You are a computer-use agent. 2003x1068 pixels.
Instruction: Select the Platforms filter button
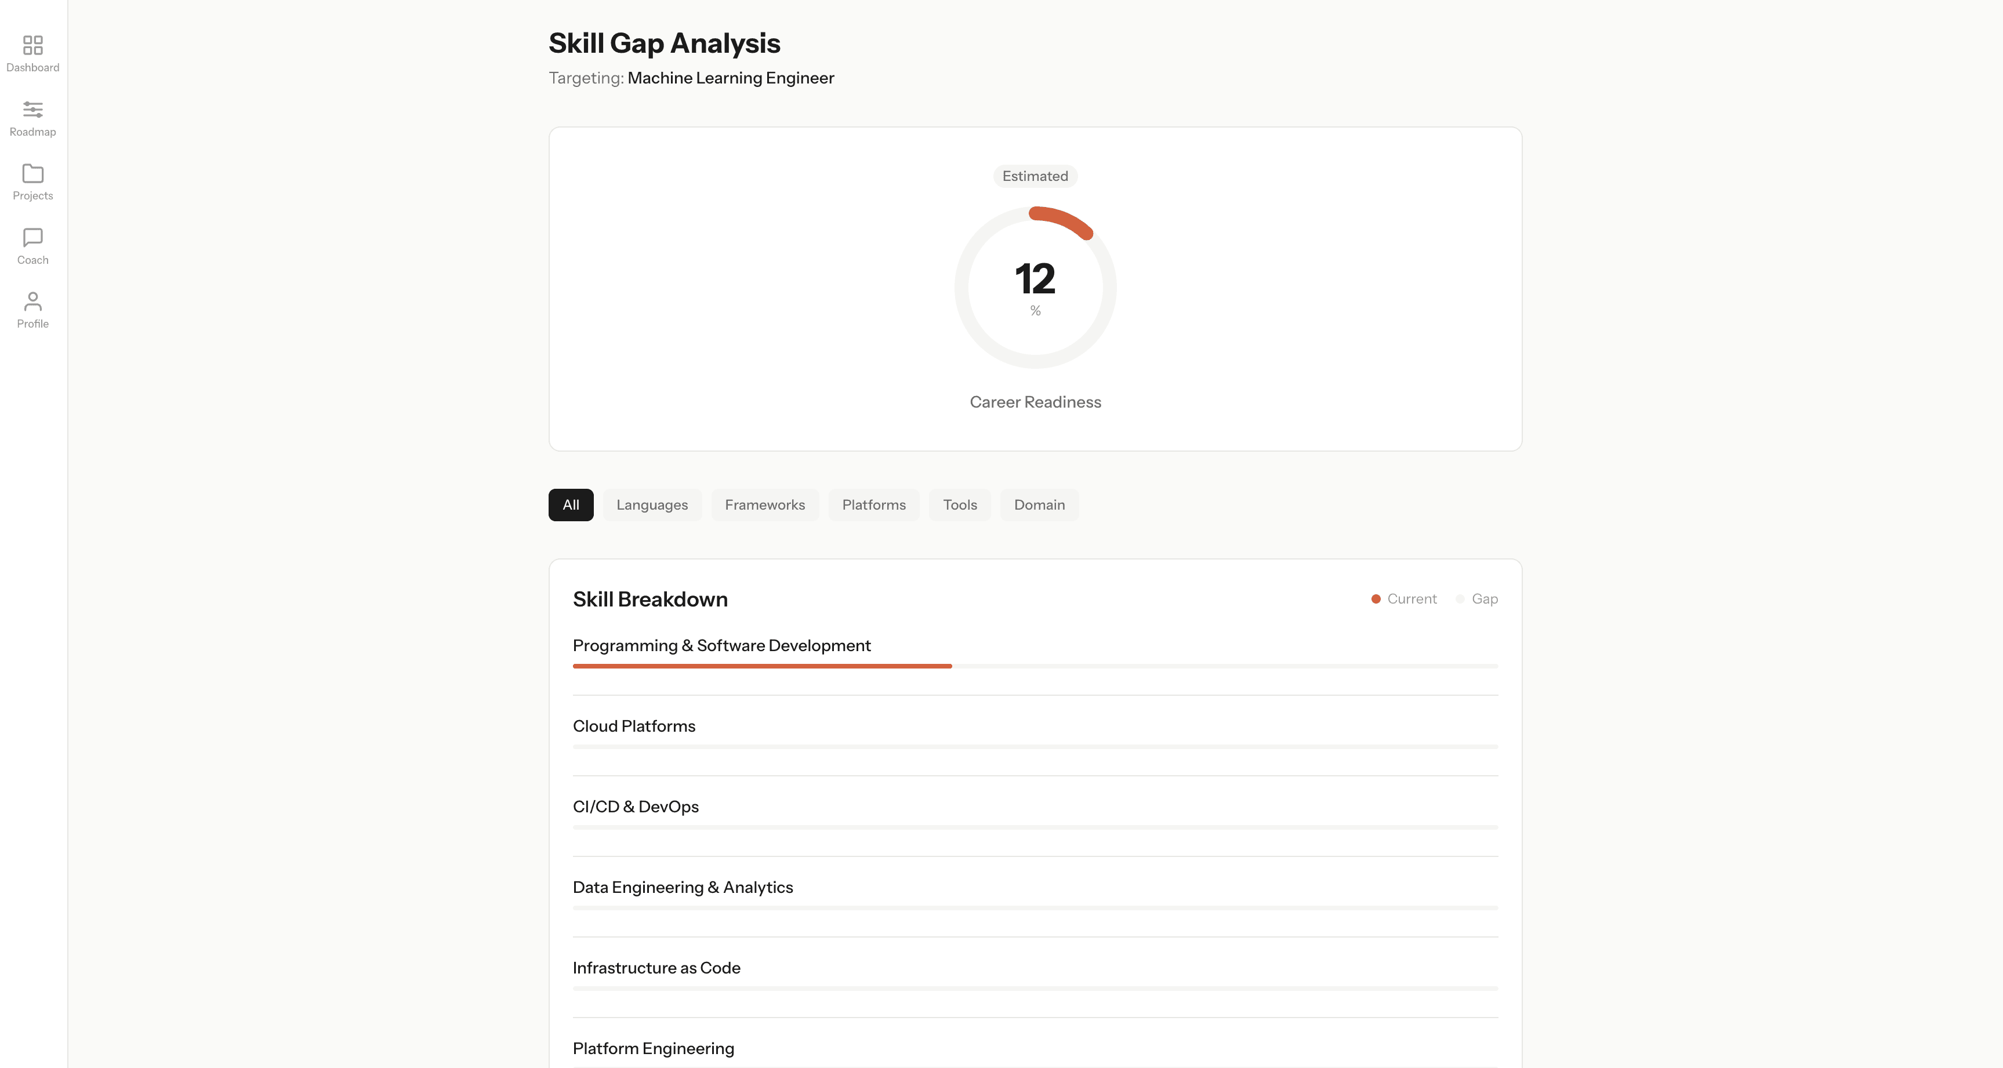click(873, 504)
